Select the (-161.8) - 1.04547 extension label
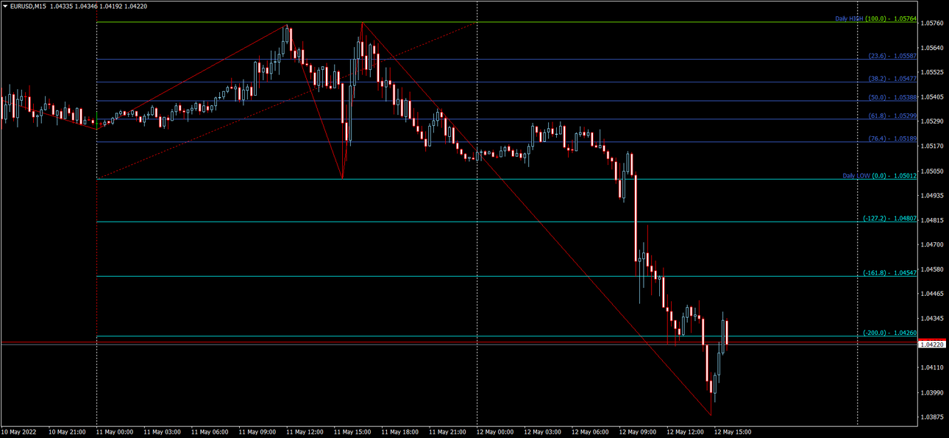This screenshot has width=949, height=438. tap(889, 272)
